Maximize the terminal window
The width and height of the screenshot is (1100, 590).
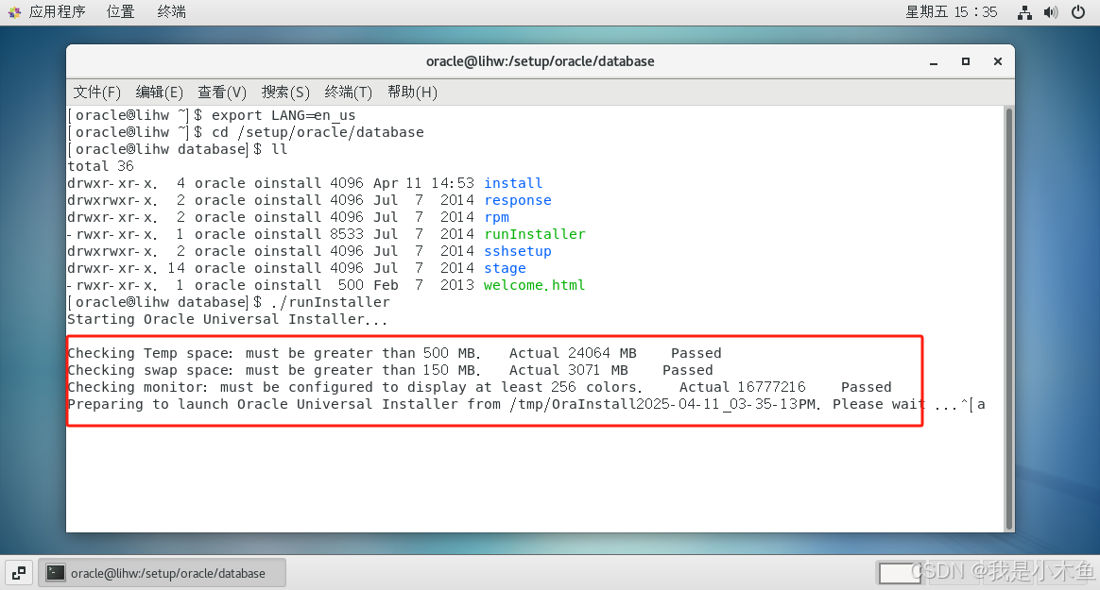coord(965,61)
